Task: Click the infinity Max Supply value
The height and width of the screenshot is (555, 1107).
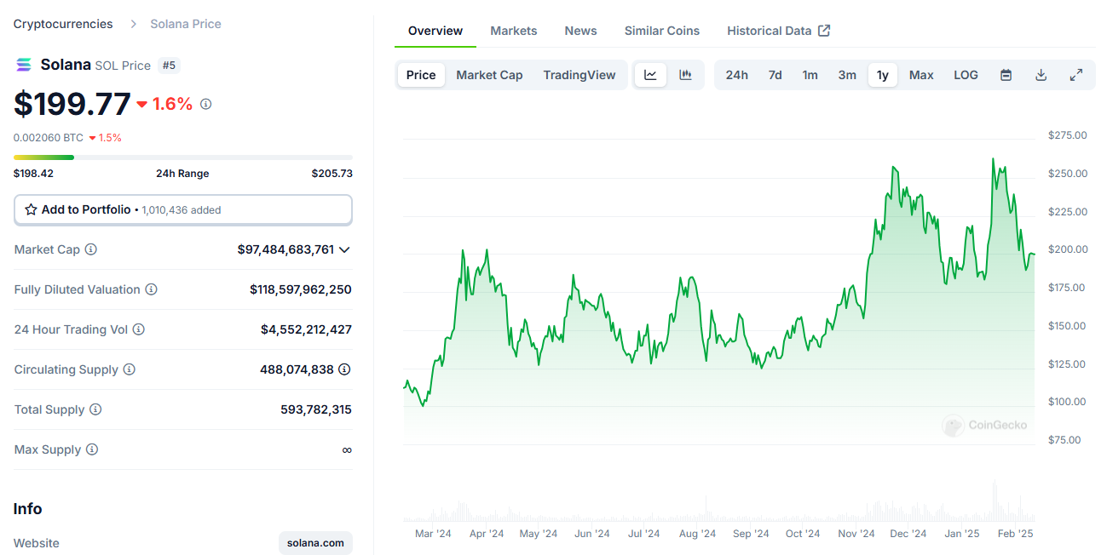Action: click(x=347, y=449)
